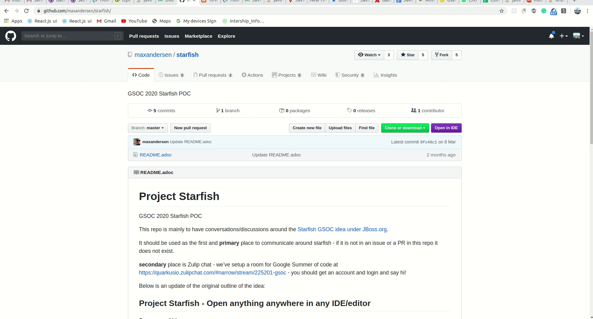The height and width of the screenshot is (319, 593).
Task: Open the Gmail bookmark
Action: [x=107, y=21]
